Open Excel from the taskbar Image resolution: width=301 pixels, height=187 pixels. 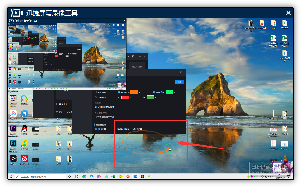pos(113,177)
